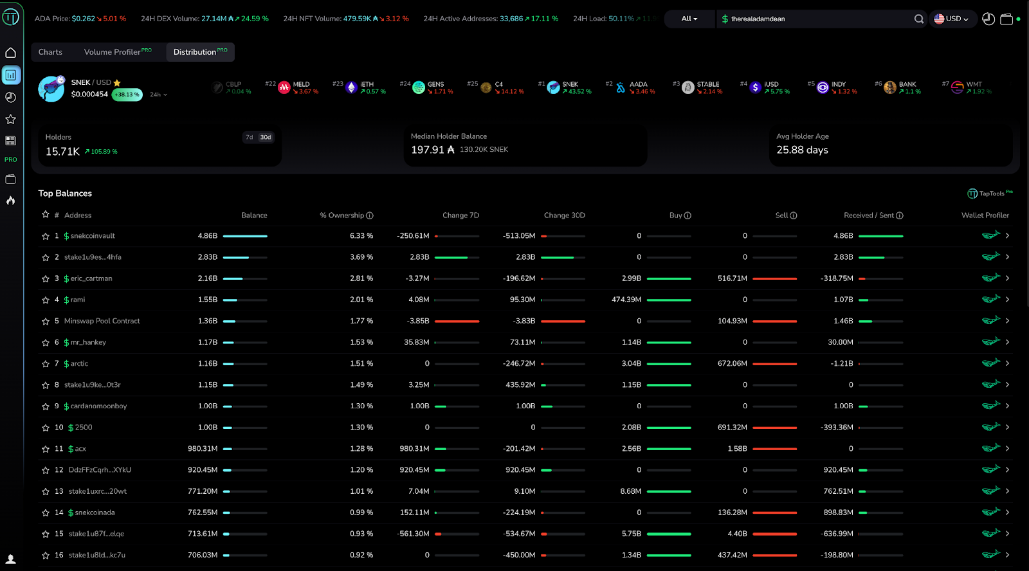1029x571 pixels.
Task: Click the Sell column info icon
Action: pos(794,215)
